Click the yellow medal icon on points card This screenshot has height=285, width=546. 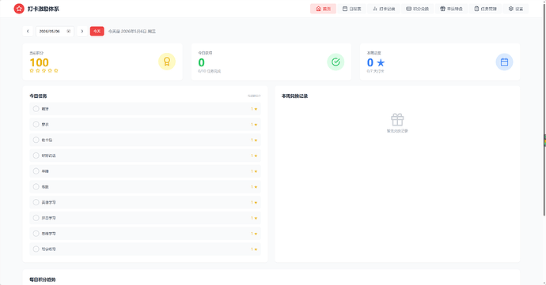click(167, 62)
